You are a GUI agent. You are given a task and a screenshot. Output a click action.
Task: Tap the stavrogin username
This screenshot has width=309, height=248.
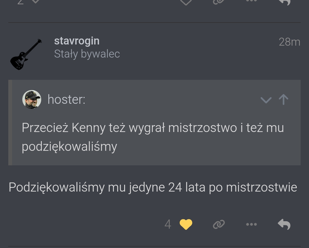pyautogui.click(x=77, y=41)
